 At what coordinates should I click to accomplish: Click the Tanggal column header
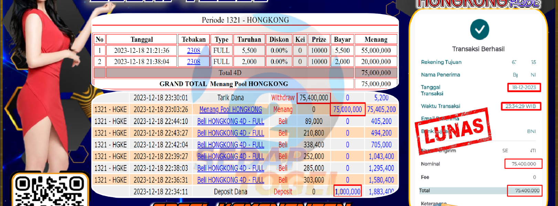[x=142, y=39]
